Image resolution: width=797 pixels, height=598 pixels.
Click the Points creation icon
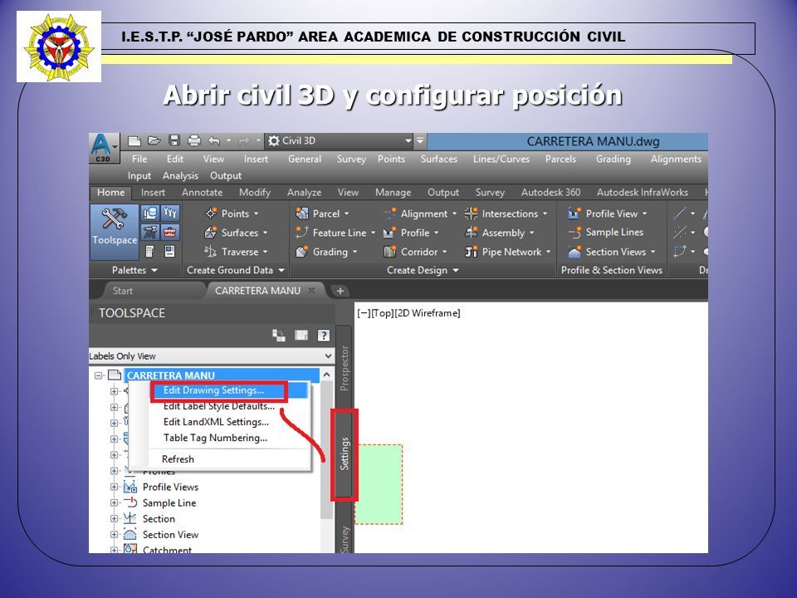coord(210,213)
